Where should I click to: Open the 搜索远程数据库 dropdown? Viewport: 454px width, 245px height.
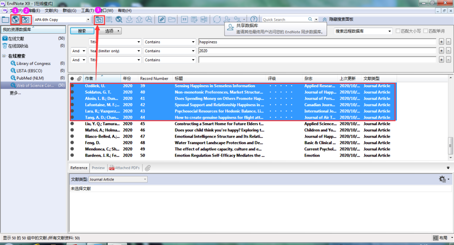pyautogui.click(x=389, y=31)
